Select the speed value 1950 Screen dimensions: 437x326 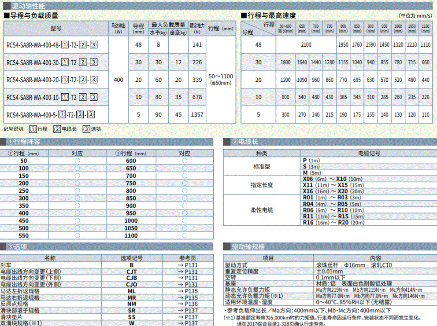pyautogui.click(x=343, y=44)
